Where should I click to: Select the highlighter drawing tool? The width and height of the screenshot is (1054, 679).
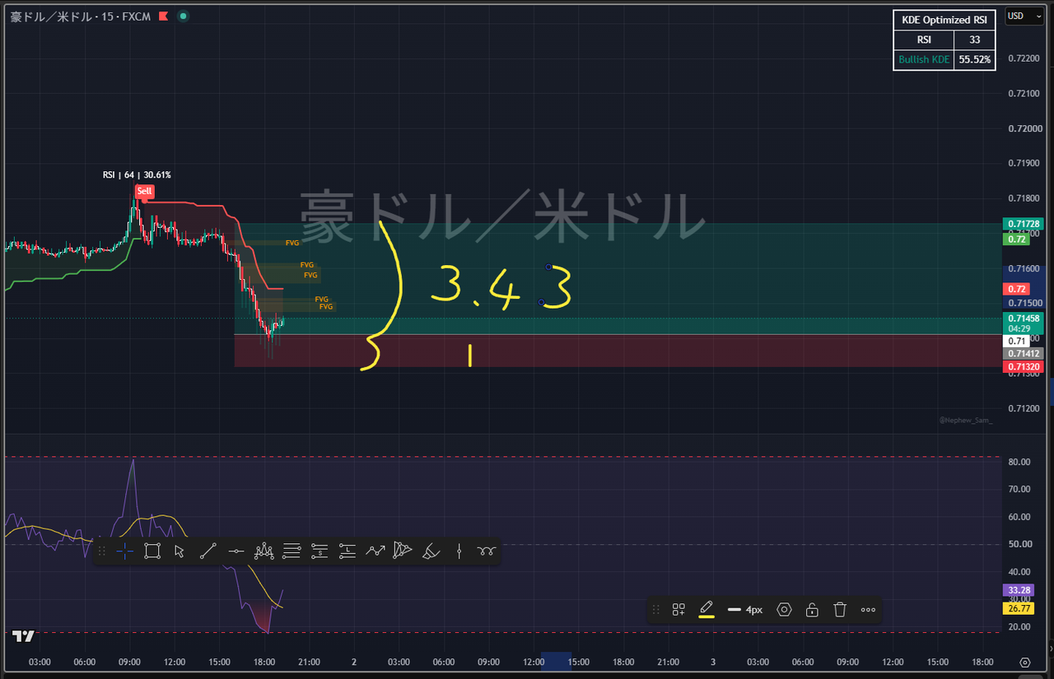(431, 551)
